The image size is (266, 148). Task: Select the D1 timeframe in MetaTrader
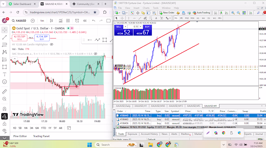tap(209, 18)
